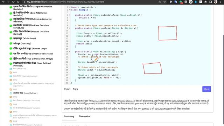The image size is (224, 126).
Task: Open the For Loop section
Action: pyautogui.click(x=22, y=43)
